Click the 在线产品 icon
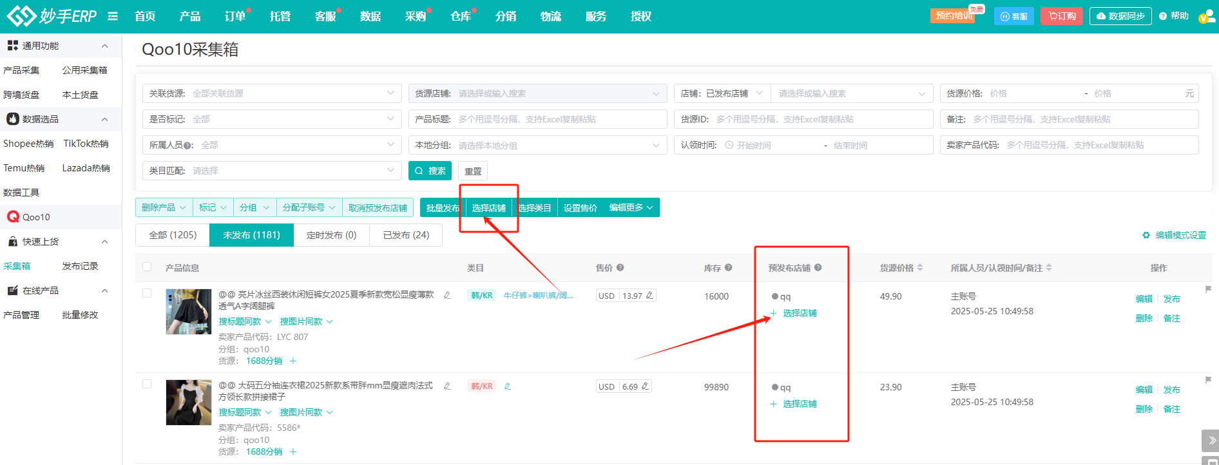This screenshot has width=1219, height=465. pos(13,290)
